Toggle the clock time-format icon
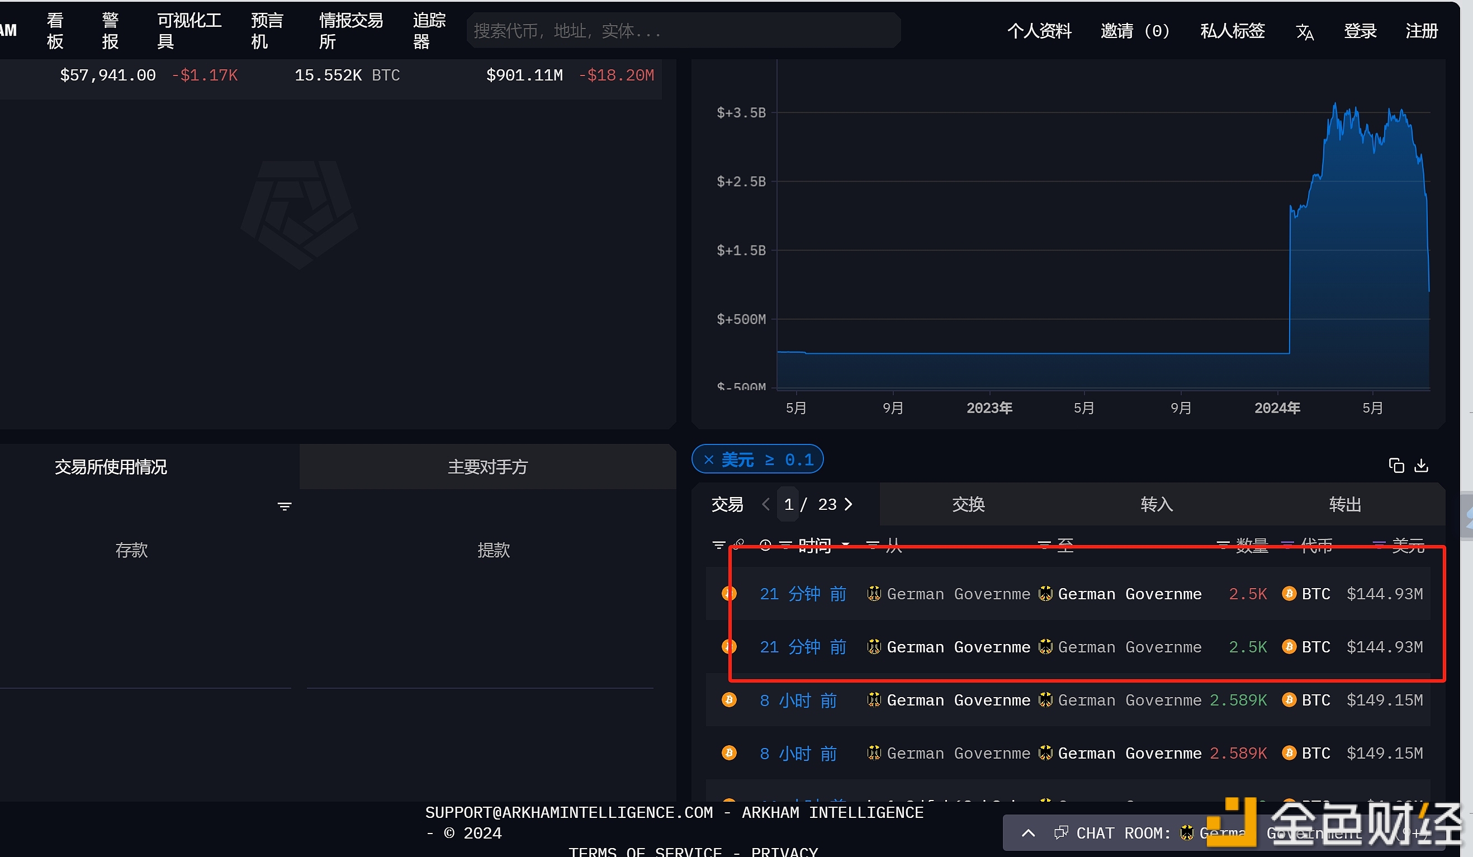 765,546
